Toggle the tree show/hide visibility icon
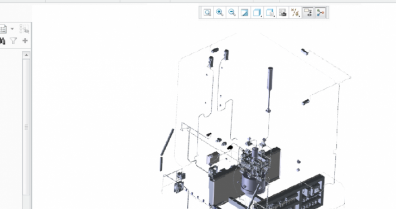The width and height of the screenshot is (396, 209). coord(24,29)
